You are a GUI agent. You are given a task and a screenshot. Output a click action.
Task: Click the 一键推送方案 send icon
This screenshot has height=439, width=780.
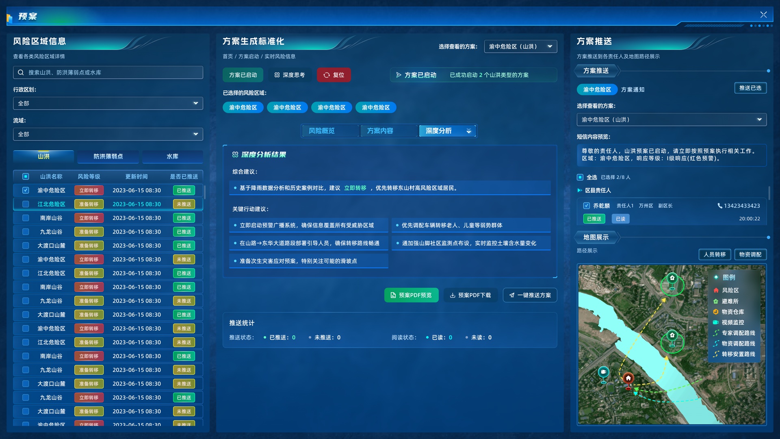[512, 295]
